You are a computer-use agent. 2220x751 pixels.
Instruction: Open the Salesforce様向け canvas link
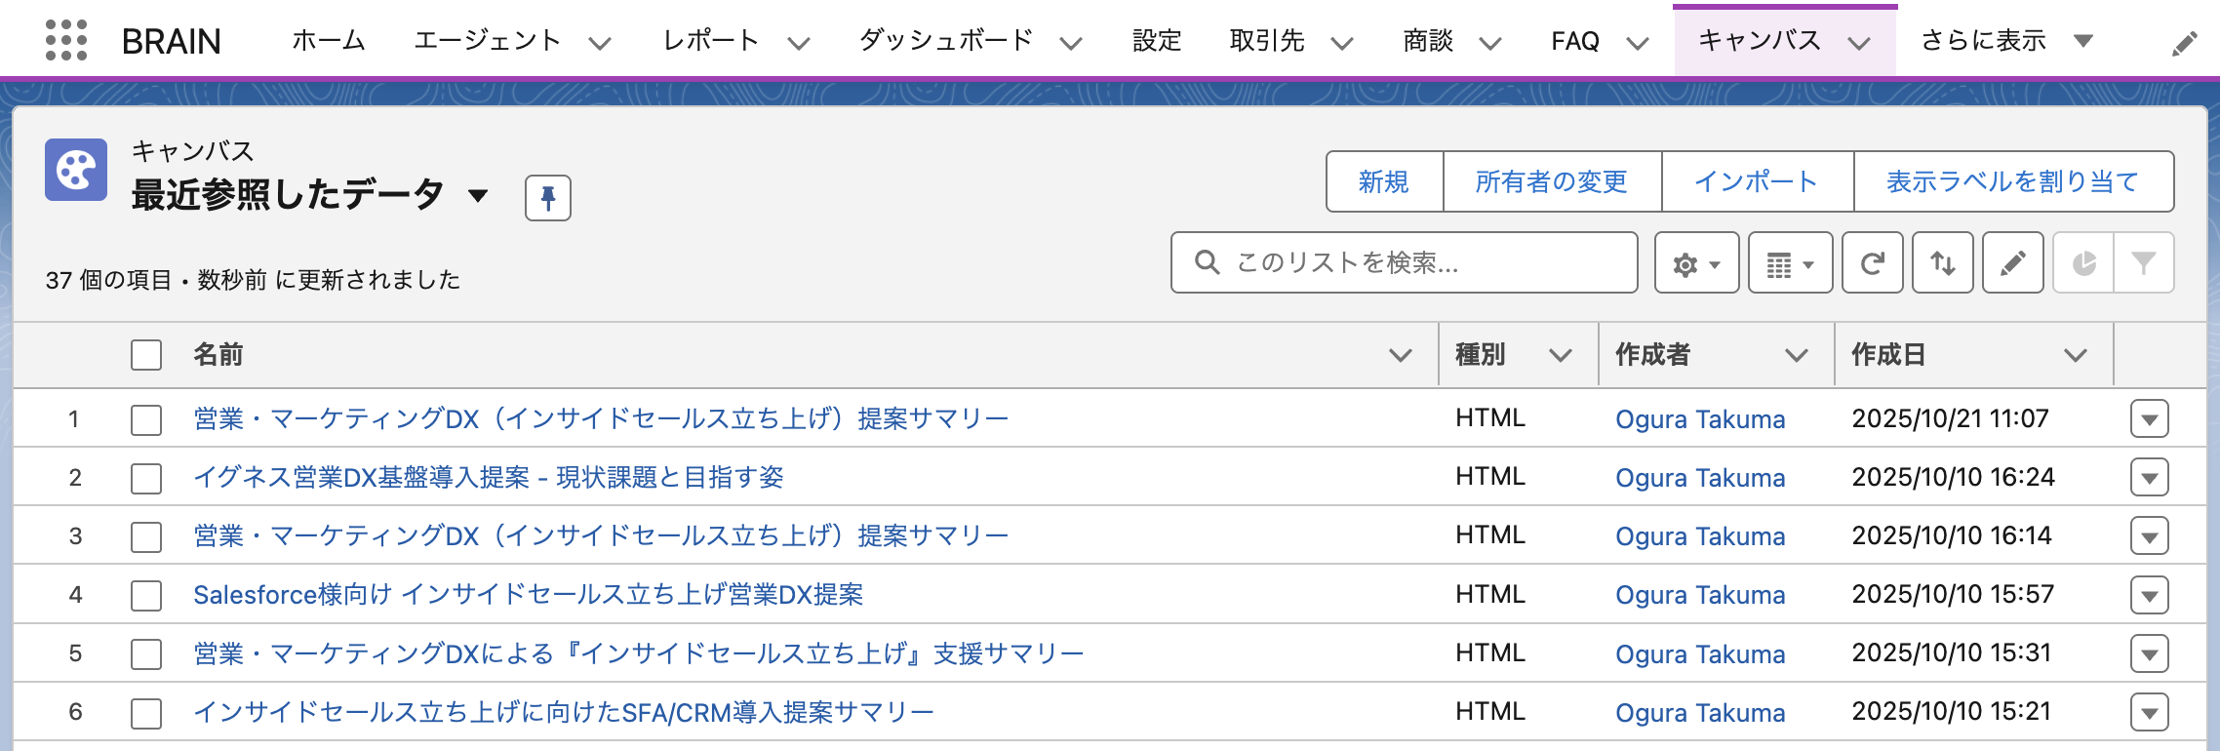tap(528, 595)
